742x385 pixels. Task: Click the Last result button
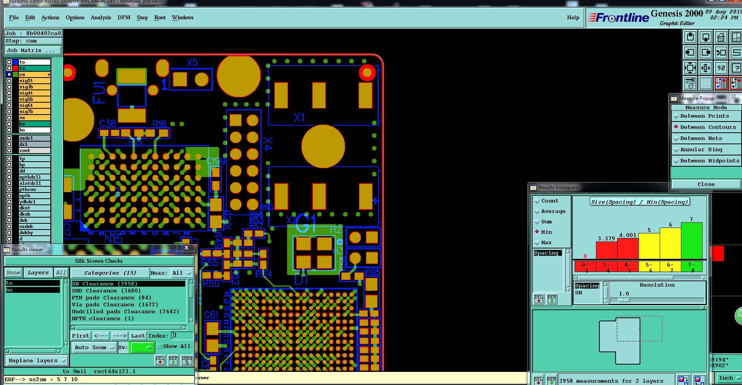coord(138,336)
